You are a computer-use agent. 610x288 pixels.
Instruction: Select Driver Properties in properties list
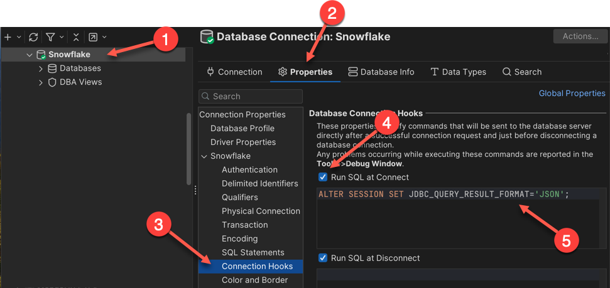pos(243,142)
